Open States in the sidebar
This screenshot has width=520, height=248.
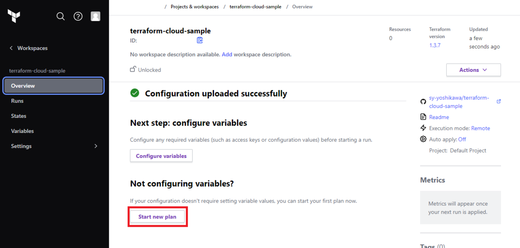pos(19,116)
